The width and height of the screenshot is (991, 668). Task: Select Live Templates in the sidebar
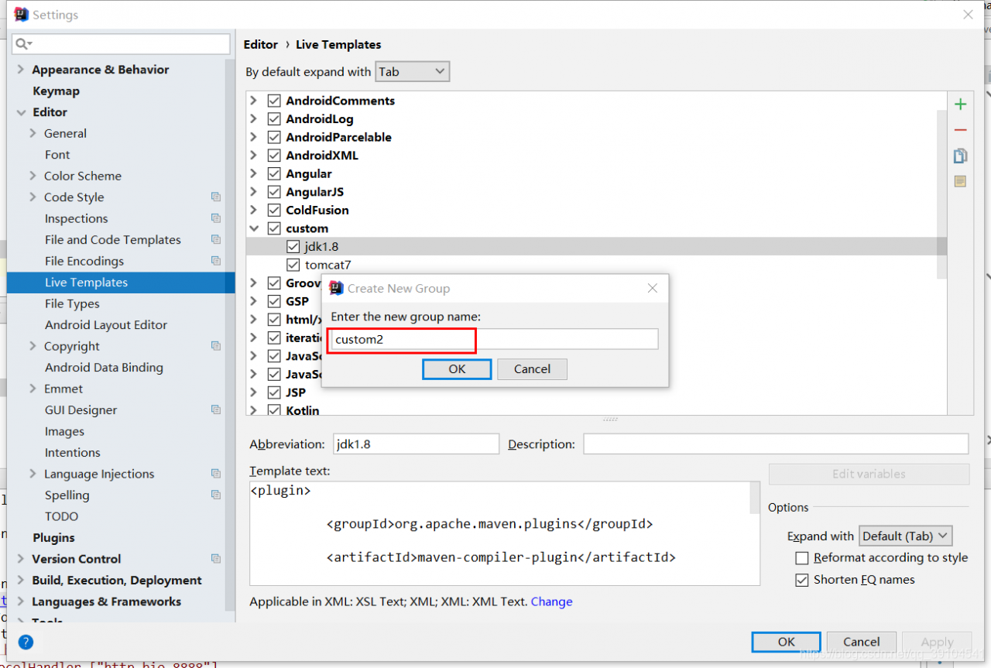tap(86, 283)
